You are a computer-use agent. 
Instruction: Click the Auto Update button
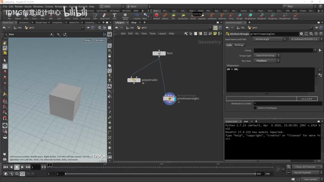tap(310, 179)
